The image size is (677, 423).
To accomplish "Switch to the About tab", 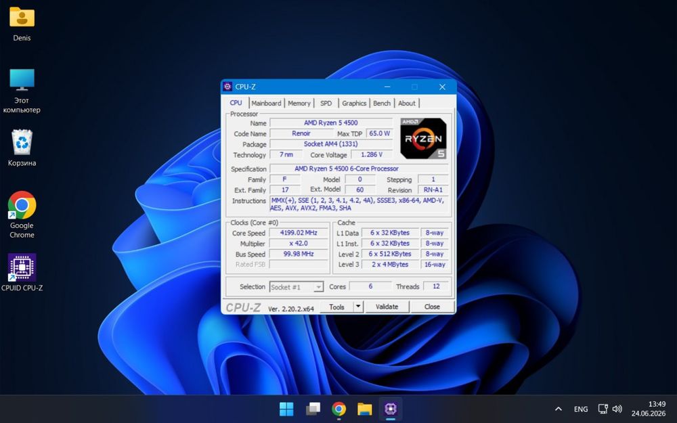I will click(x=407, y=103).
